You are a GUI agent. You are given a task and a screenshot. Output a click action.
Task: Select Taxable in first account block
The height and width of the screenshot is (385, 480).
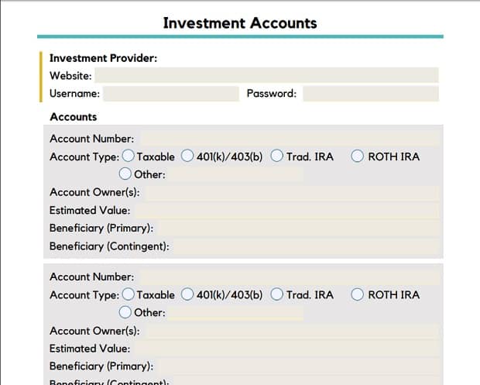click(x=128, y=156)
